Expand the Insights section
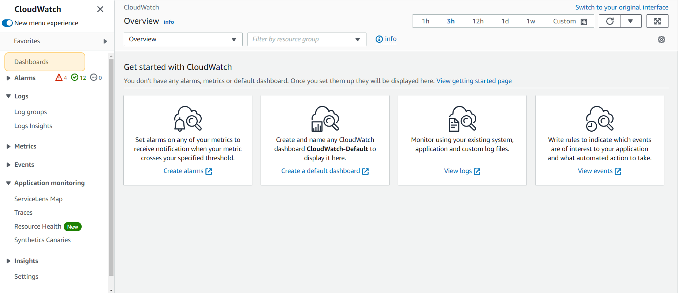 tap(8, 261)
